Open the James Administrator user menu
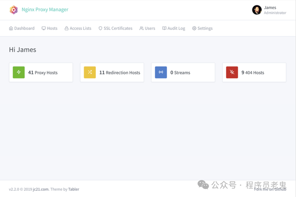Viewport: 296px width, 197px height. (269, 10)
